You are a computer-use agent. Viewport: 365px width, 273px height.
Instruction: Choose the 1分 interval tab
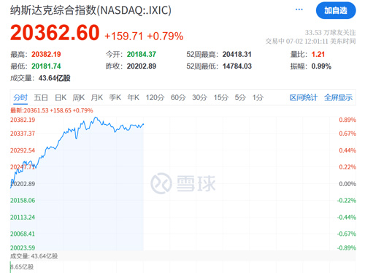coord(258,98)
